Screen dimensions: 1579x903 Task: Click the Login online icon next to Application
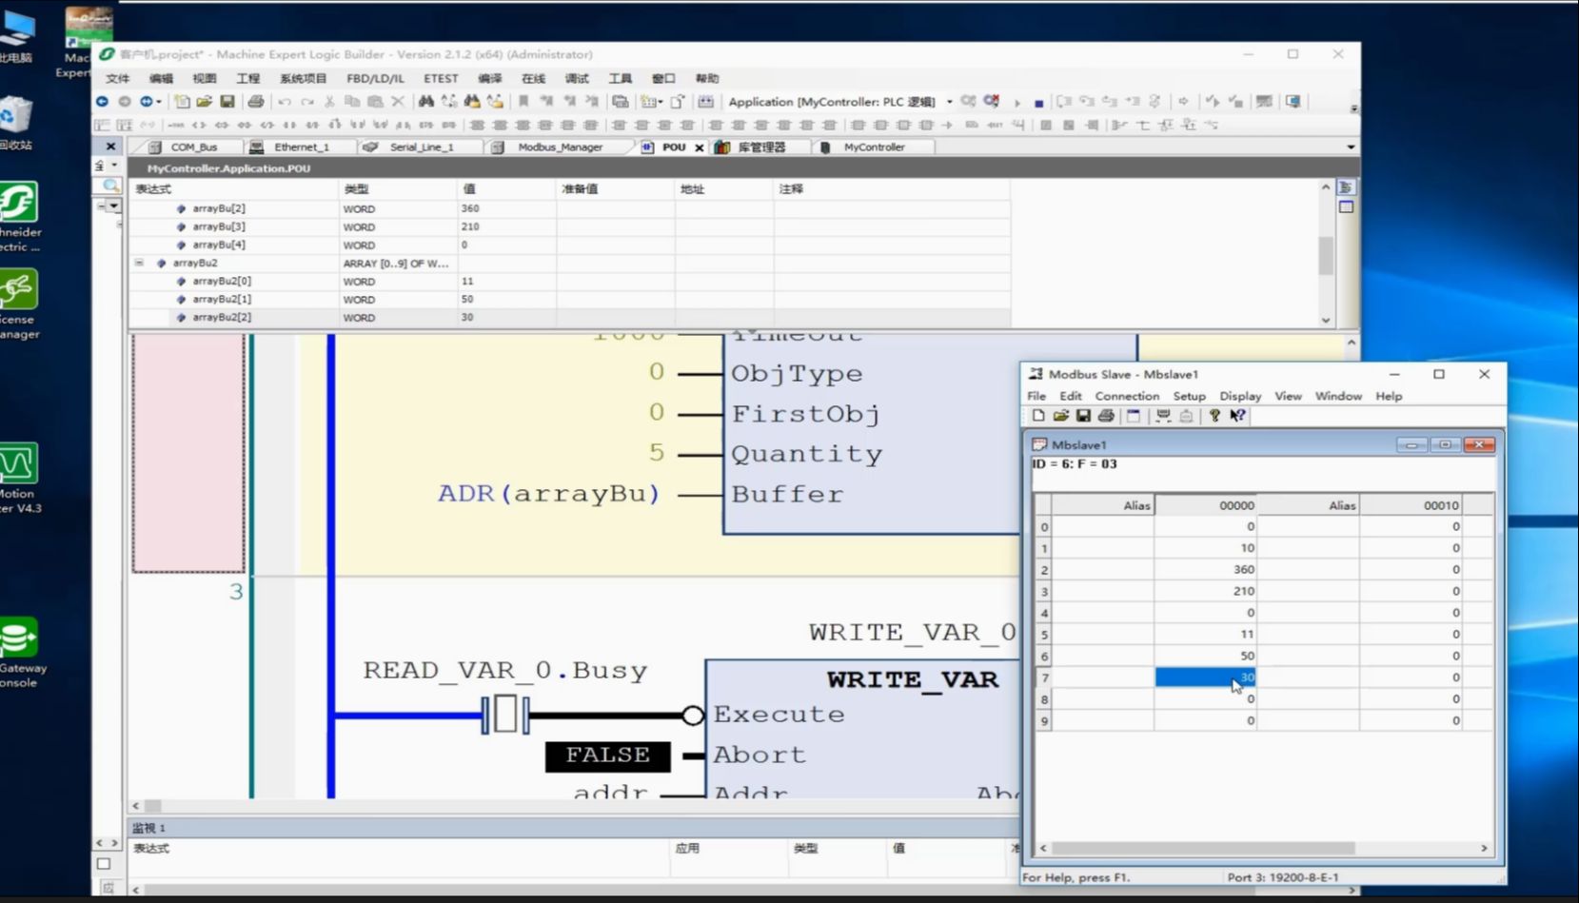(x=968, y=101)
